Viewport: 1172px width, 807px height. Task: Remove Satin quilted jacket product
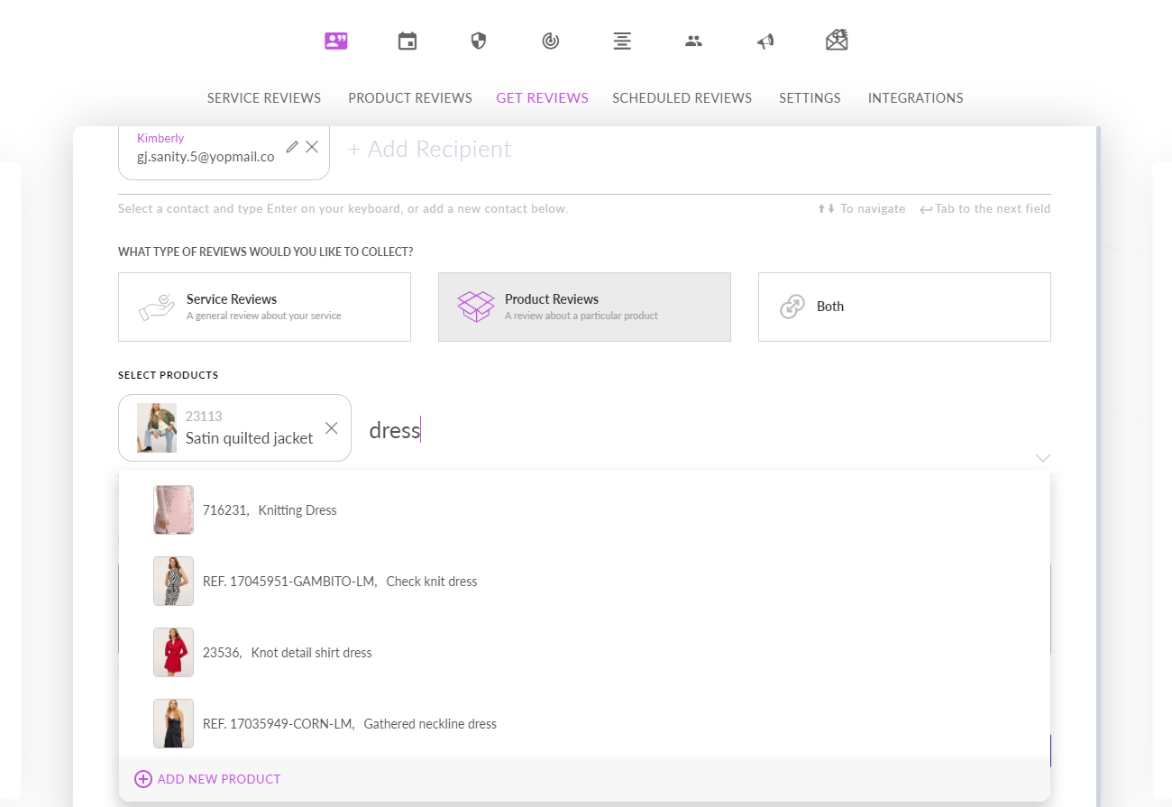331,428
